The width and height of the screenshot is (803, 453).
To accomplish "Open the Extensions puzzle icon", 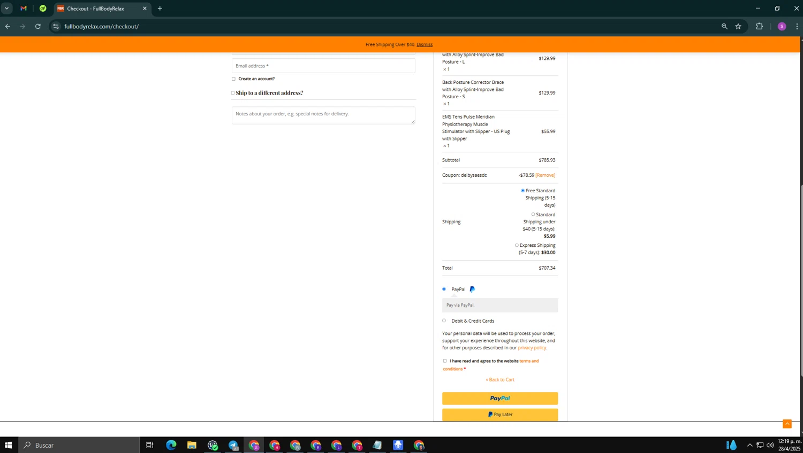I will click(x=760, y=26).
